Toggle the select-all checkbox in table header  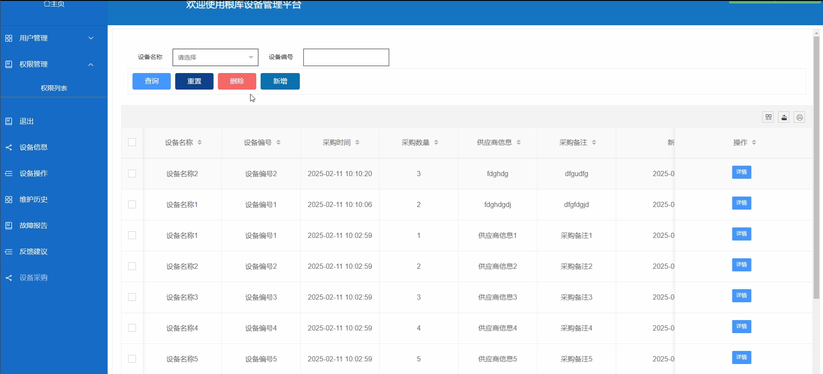132,142
